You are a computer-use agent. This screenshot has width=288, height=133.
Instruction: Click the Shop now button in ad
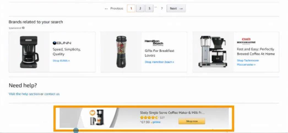pos(192,121)
